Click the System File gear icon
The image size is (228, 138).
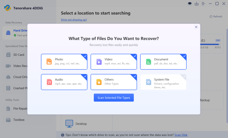(x=148, y=82)
